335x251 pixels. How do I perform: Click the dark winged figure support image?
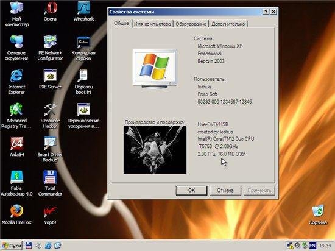pyautogui.click(x=155, y=149)
